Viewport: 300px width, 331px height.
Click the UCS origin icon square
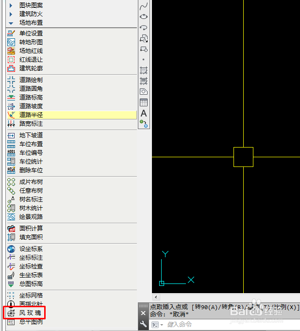[162, 283]
